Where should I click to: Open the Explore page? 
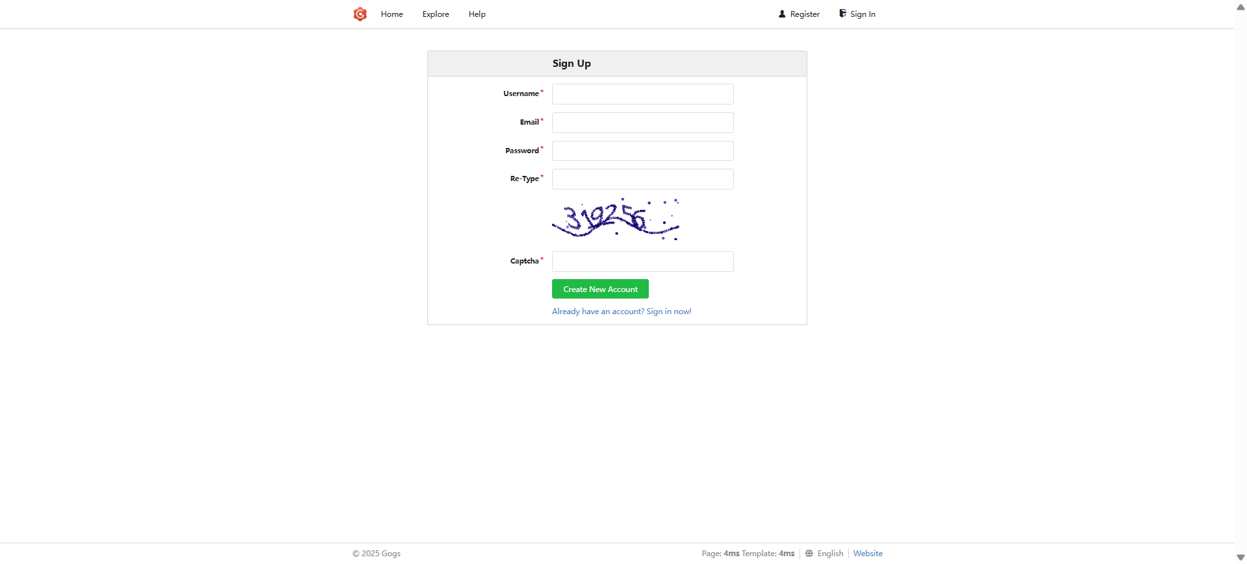[x=436, y=14]
